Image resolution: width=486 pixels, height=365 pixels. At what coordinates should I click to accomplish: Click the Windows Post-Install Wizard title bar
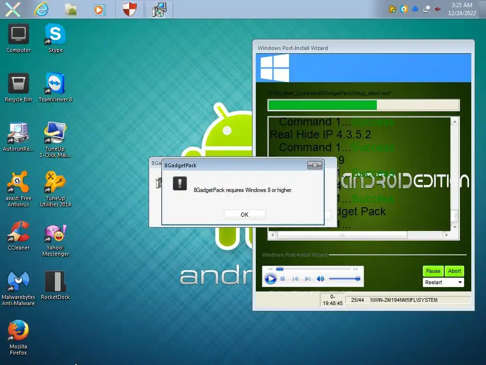point(363,48)
